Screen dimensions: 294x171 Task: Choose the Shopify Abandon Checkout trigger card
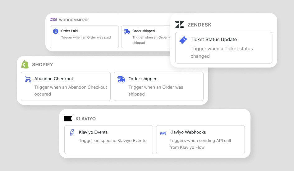tap(66, 86)
